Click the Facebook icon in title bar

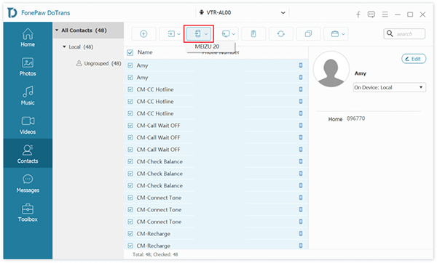click(358, 15)
